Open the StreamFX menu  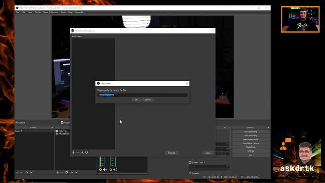coord(79,12)
